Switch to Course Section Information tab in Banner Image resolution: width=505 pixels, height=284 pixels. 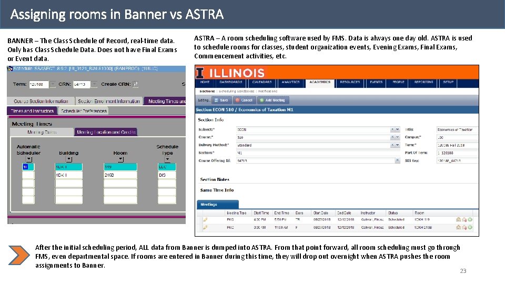(41, 101)
